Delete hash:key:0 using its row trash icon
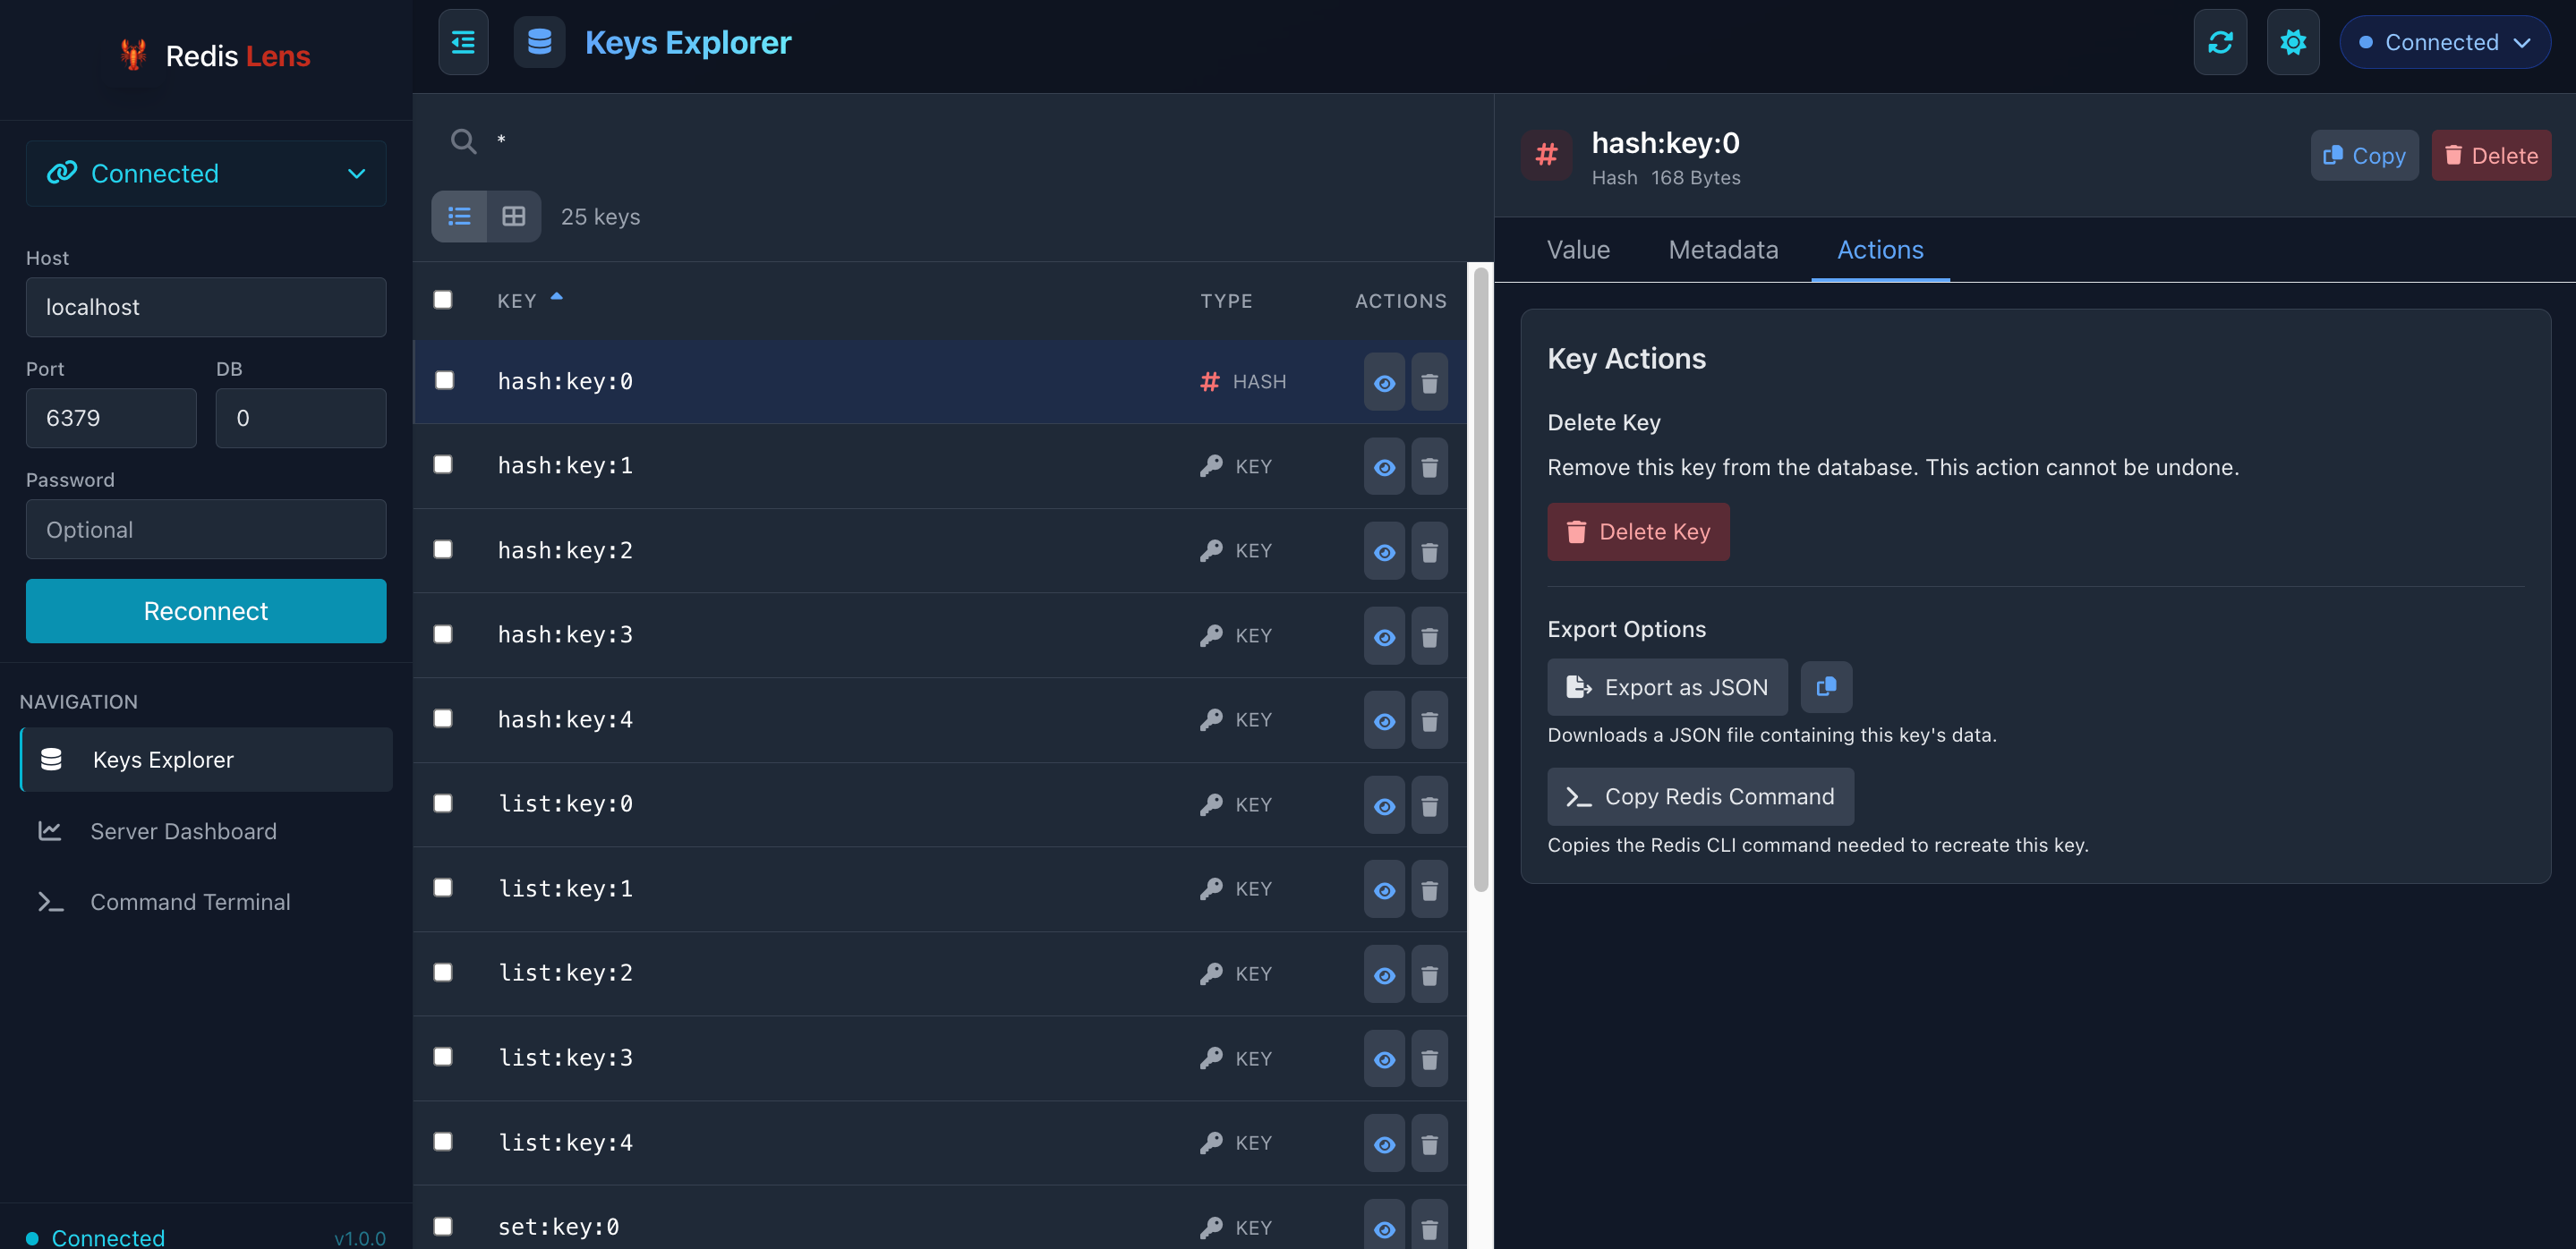Viewport: 2576px width, 1249px height. coord(1430,383)
